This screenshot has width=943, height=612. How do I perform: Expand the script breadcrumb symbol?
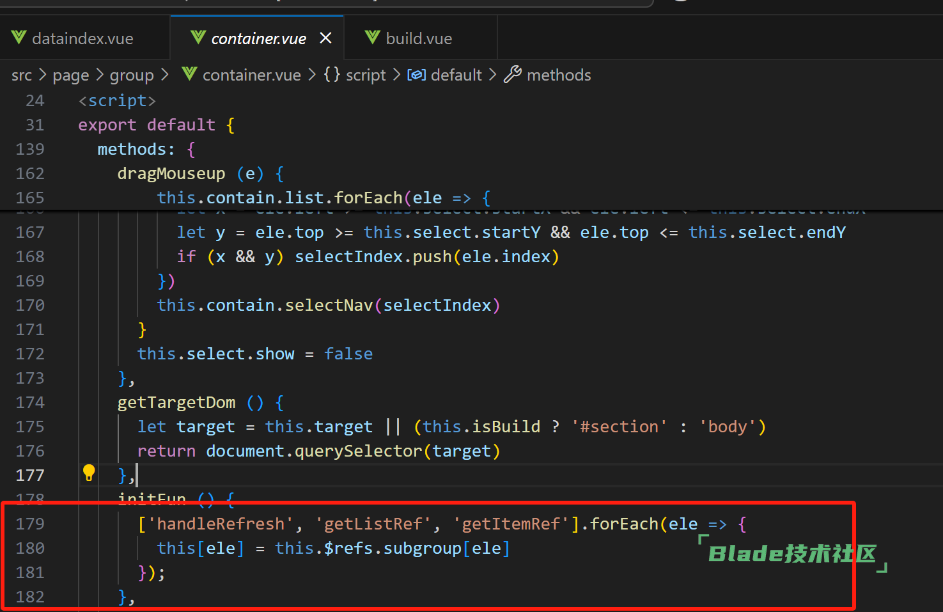tap(366, 75)
